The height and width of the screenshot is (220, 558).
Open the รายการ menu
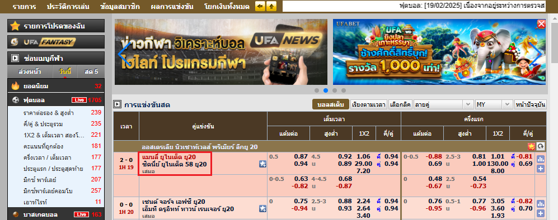click(24, 6)
